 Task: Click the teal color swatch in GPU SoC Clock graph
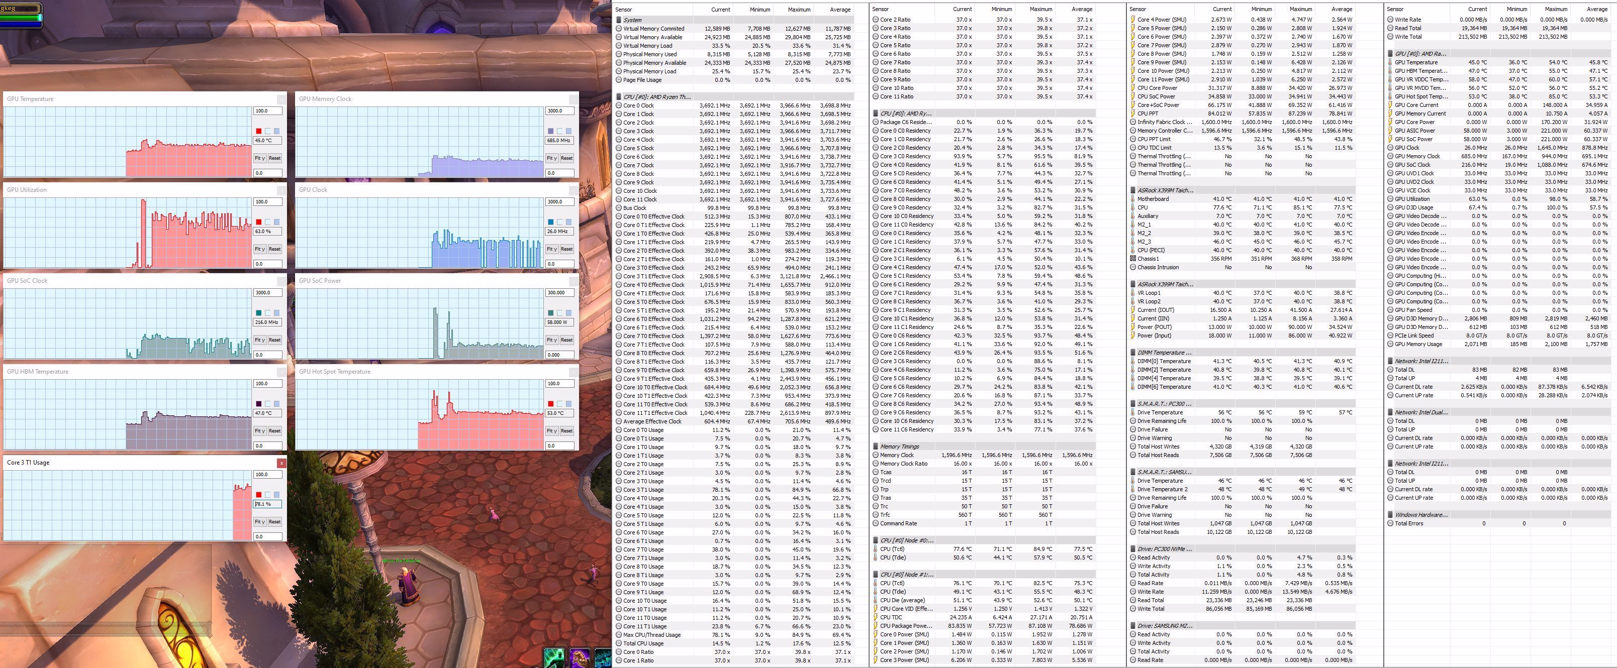[x=259, y=313]
